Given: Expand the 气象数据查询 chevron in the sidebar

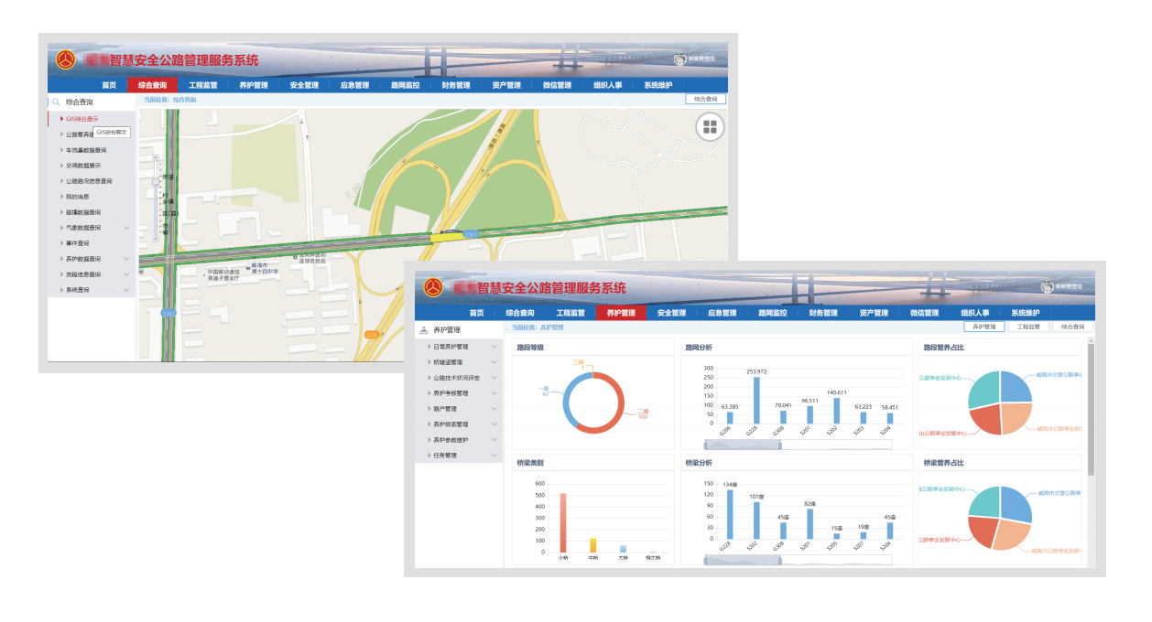Looking at the screenshot, I should tap(127, 228).
